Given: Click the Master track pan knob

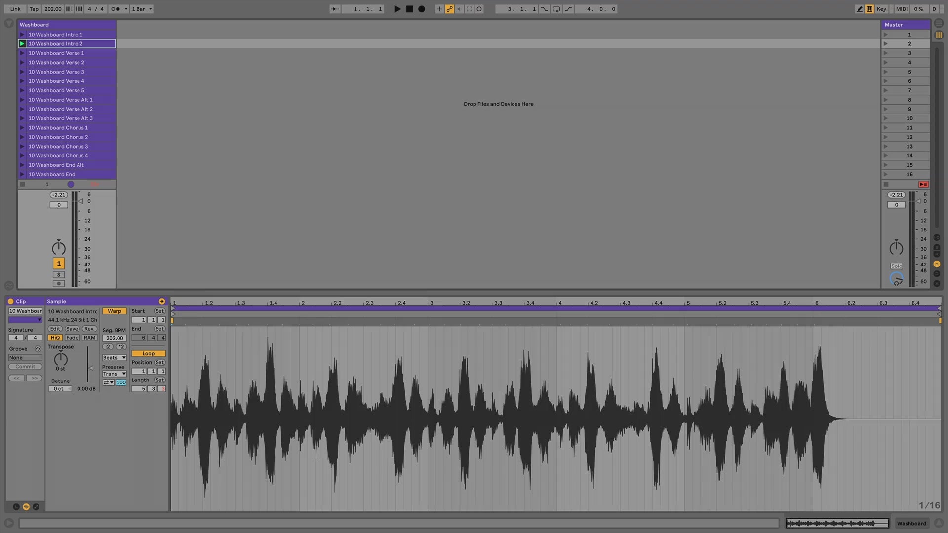Looking at the screenshot, I should tap(896, 248).
